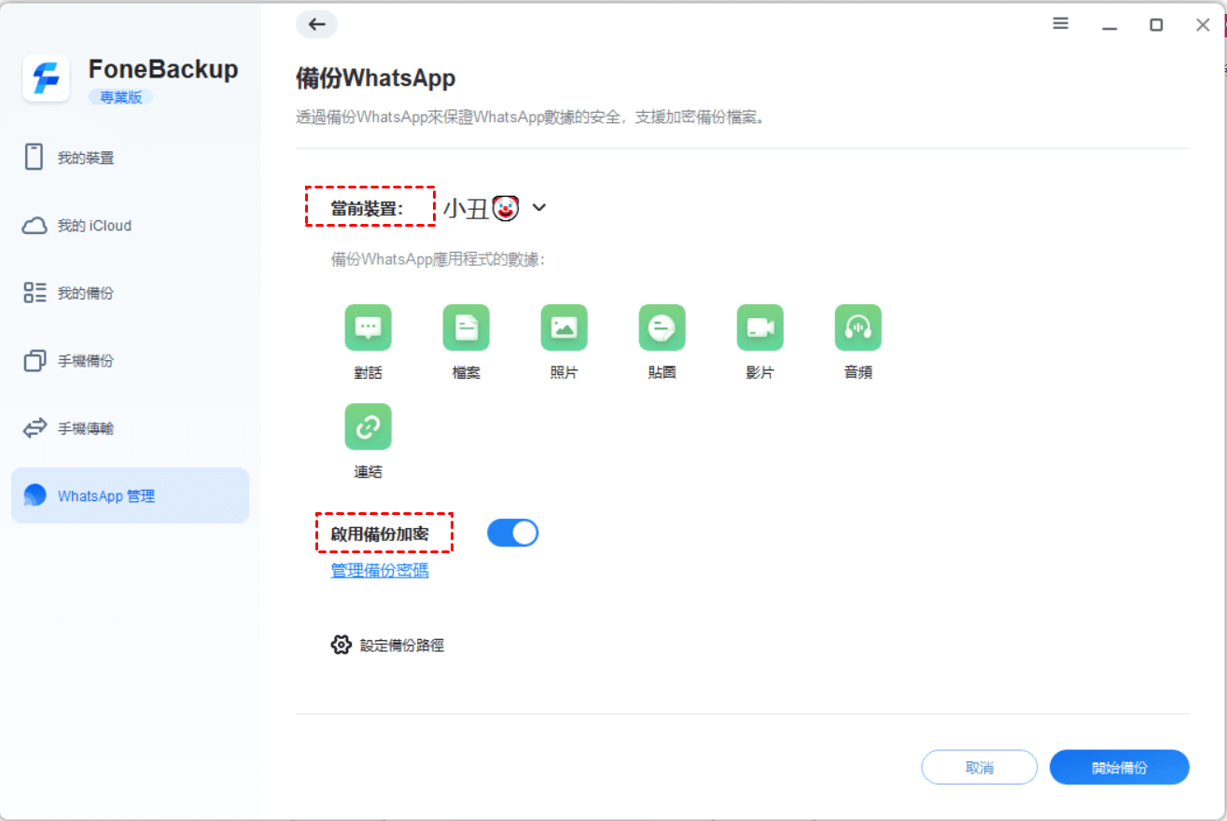Open the 管理備份密碼 link

point(380,570)
